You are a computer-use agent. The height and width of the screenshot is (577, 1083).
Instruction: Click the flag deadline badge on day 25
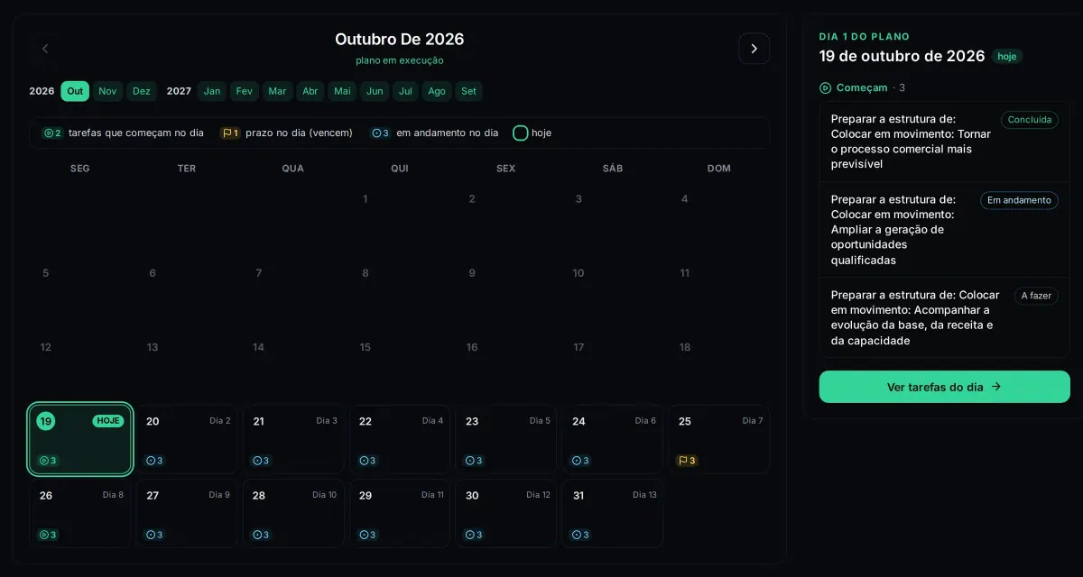tap(687, 461)
